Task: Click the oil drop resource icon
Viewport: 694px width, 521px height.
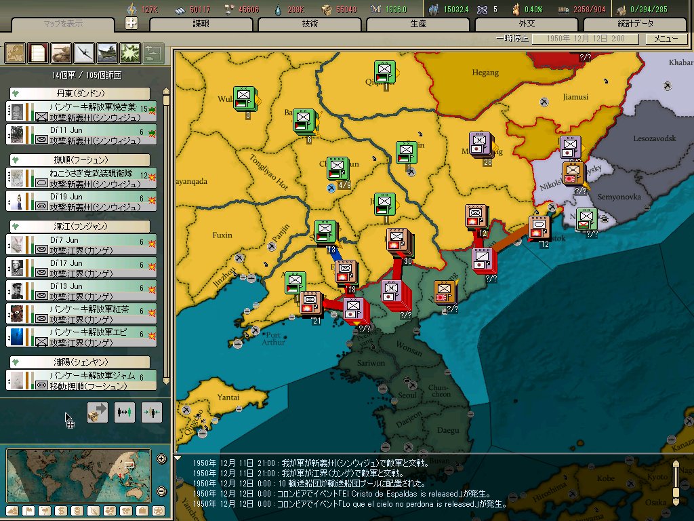Action: [x=277, y=9]
